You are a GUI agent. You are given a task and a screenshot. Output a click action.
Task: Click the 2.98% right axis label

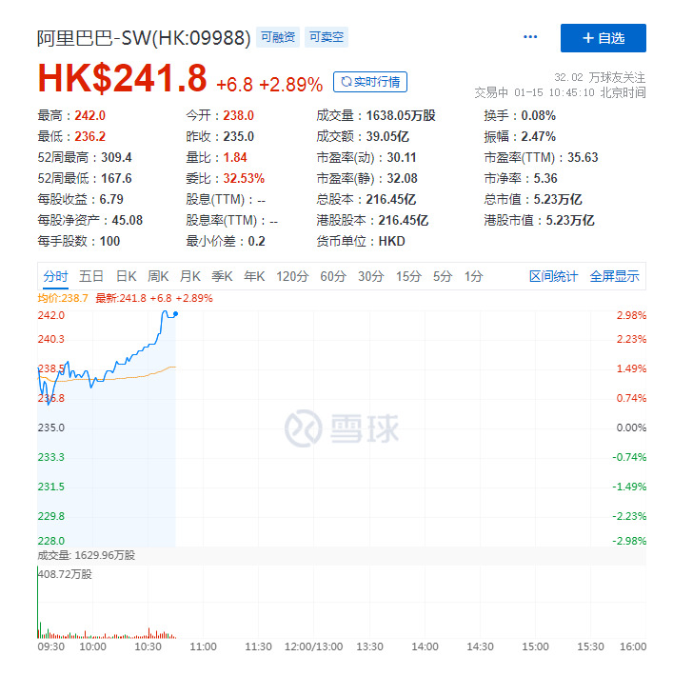pyautogui.click(x=631, y=315)
